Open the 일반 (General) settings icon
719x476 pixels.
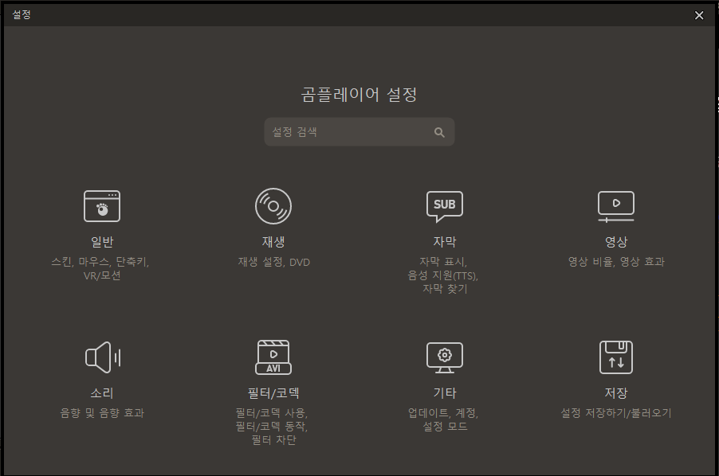(x=103, y=205)
